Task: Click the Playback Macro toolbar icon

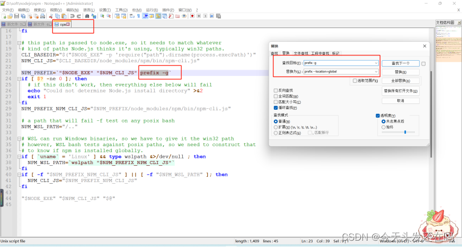Action: pos(206,16)
